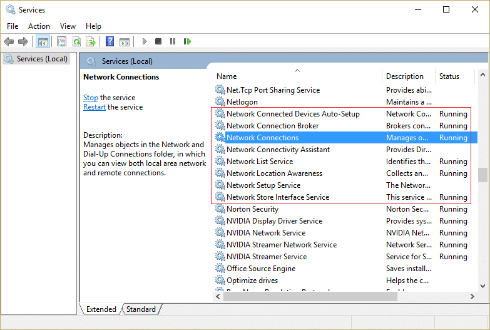
Task: Open the File menu
Action: pos(13,26)
